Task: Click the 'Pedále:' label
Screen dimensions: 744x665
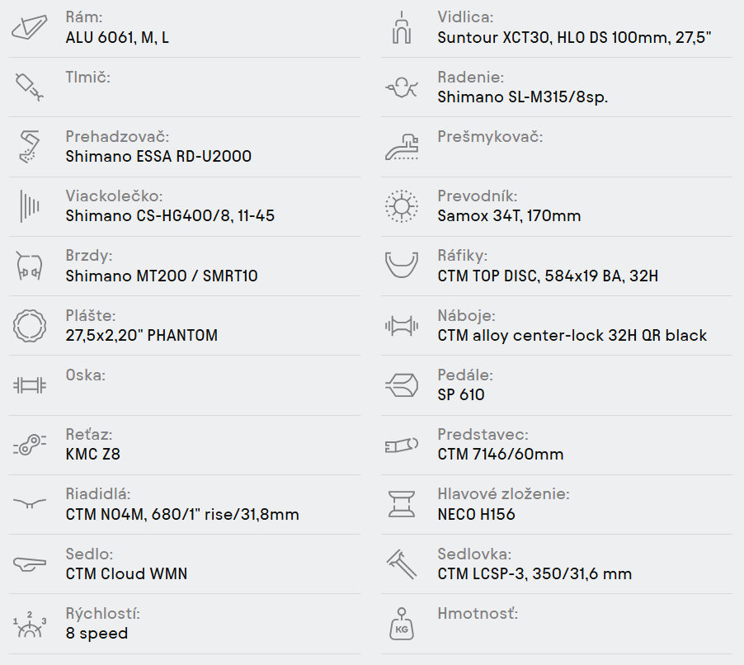Action: pyautogui.click(x=465, y=375)
